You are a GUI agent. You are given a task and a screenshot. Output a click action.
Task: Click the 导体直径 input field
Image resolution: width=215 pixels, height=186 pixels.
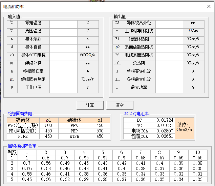63,48
